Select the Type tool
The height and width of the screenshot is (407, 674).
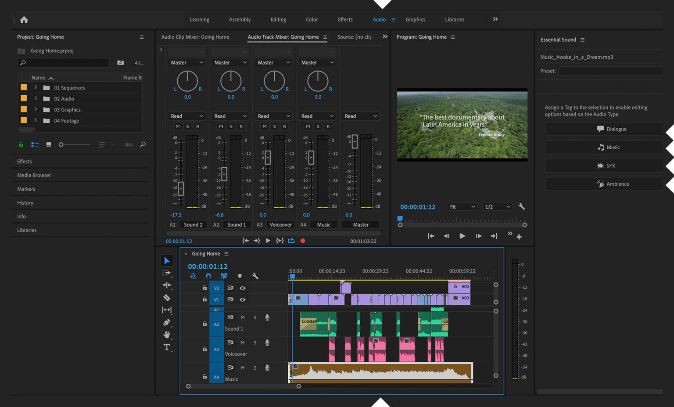(x=167, y=347)
